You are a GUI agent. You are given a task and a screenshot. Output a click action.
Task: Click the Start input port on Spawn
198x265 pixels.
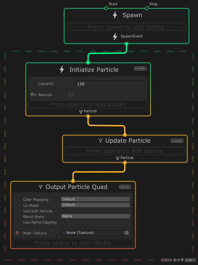[x=106, y=8]
